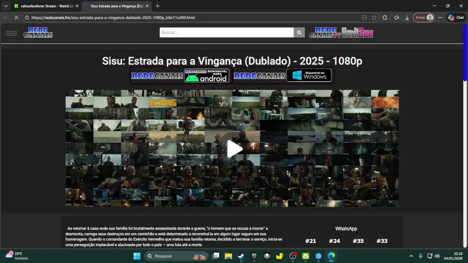Click the taskbar Pesquisar search box
Viewport: 468px width, 263px height.
click(x=176, y=256)
